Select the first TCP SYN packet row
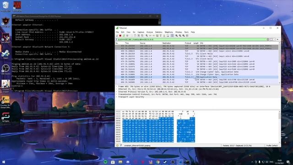 [197, 46]
